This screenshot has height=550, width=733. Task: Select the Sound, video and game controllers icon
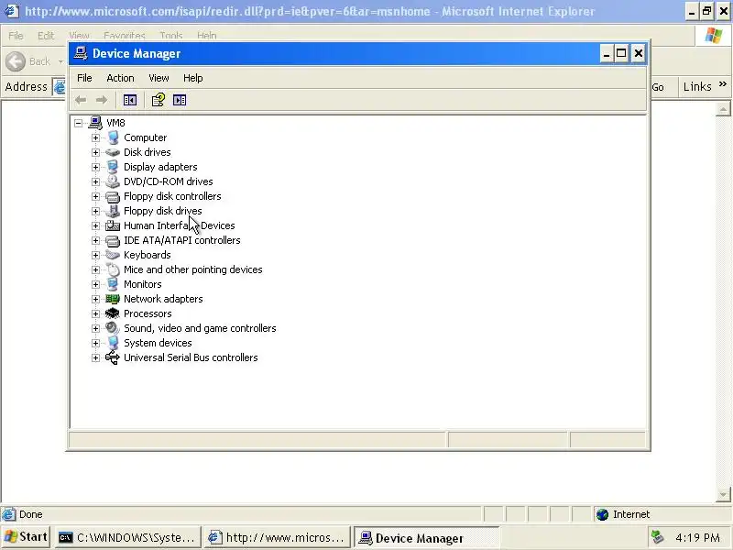coord(113,328)
